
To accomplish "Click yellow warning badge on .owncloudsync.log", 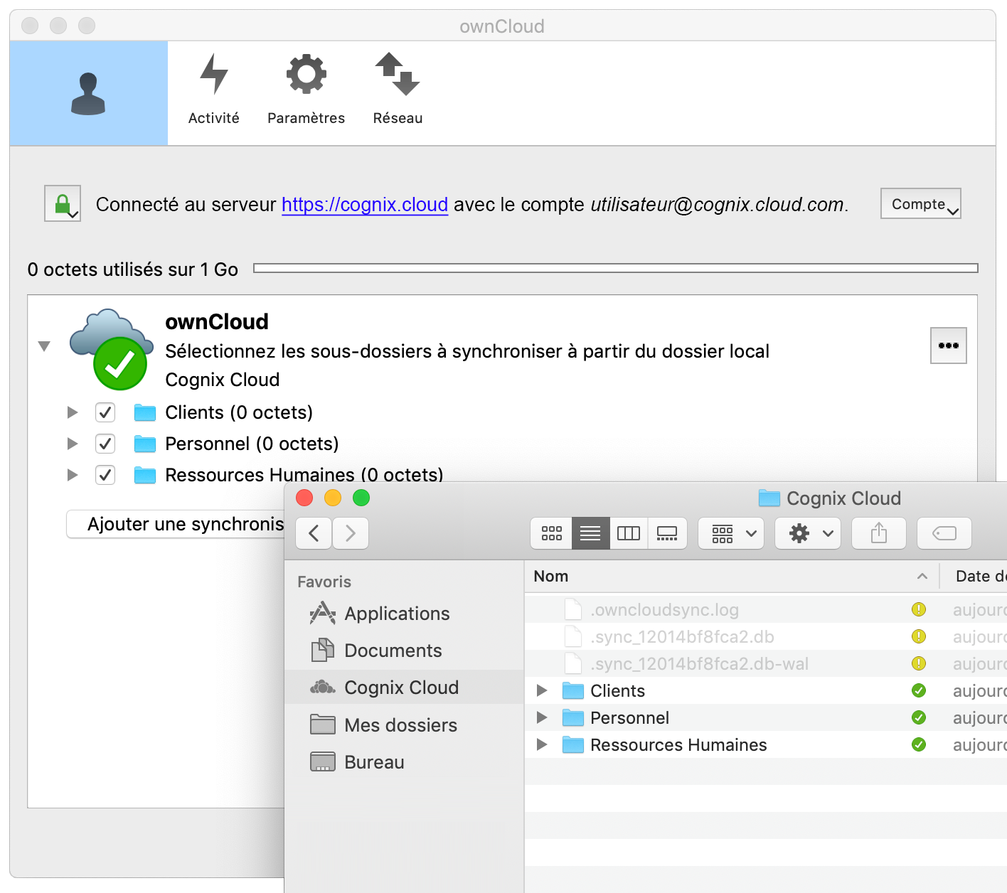I will tap(919, 609).
